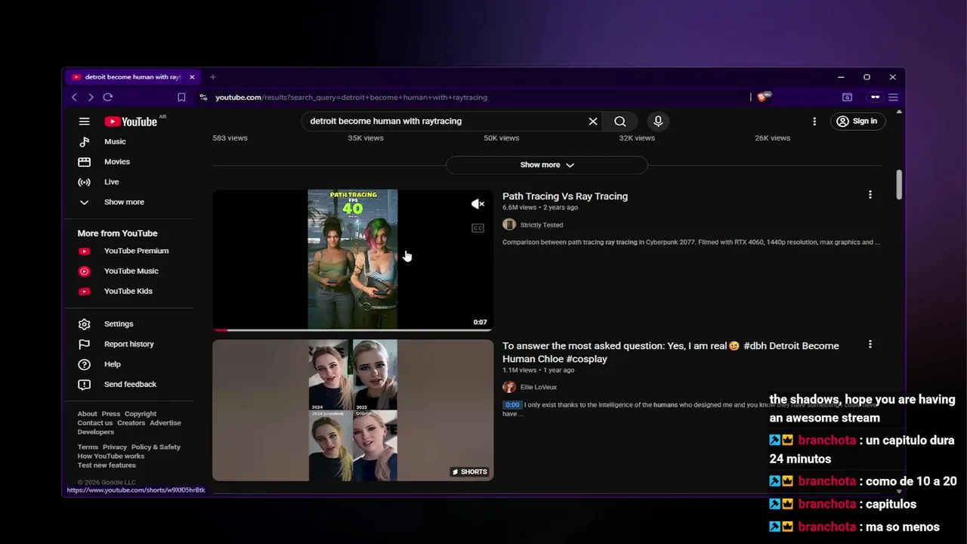Close the detroit become human tab
Screen dimensions: 967x544
tap(192, 77)
